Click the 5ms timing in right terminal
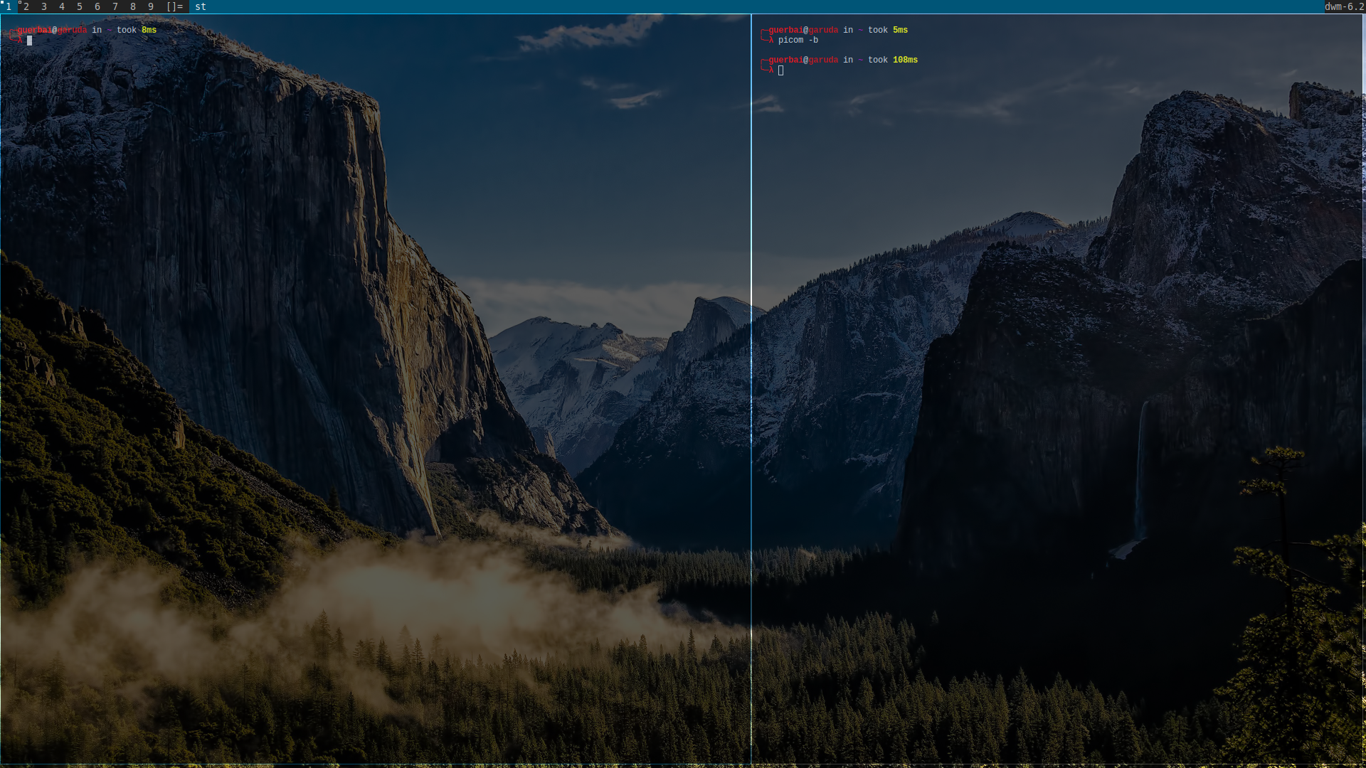 tap(900, 31)
